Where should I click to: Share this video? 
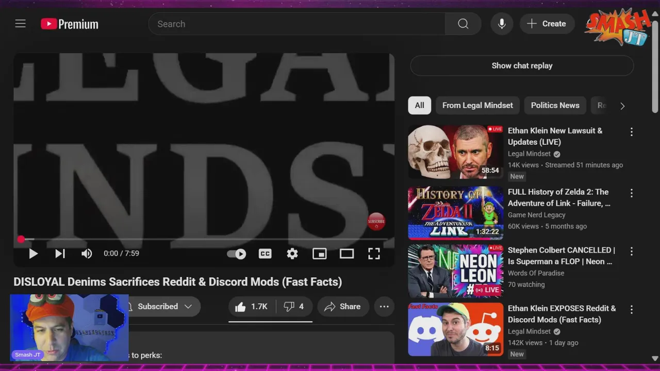pos(343,307)
